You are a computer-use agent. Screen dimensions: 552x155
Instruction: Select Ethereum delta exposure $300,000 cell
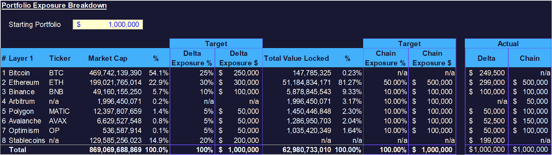(x=239, y=83)
